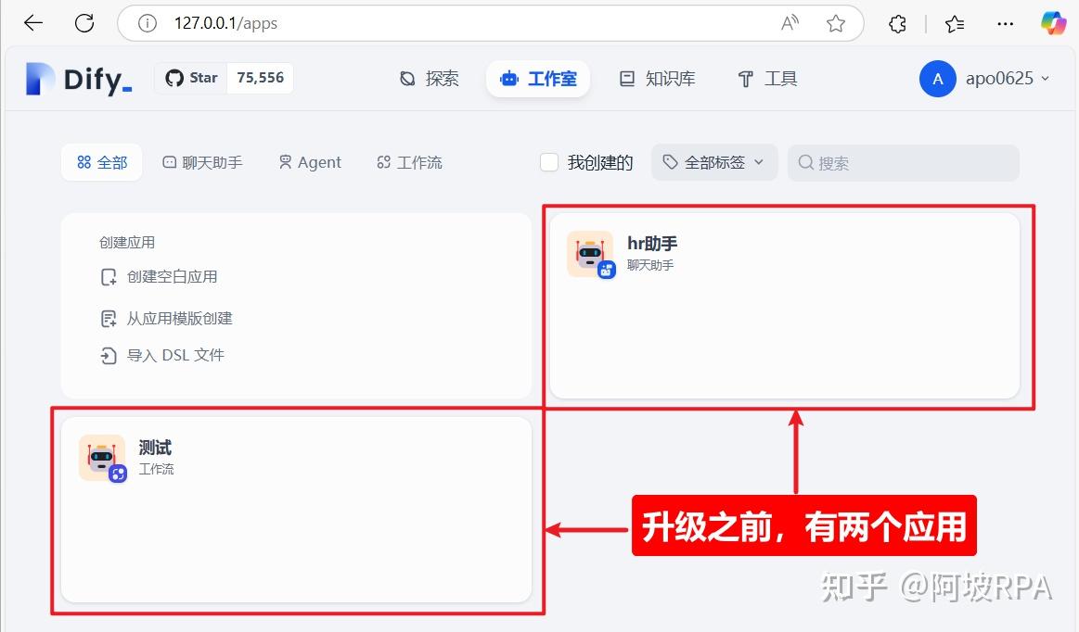The width and height of the screenshot is (1079, 632).
Task: Click the user avatar A
Action: coord(937,79)
